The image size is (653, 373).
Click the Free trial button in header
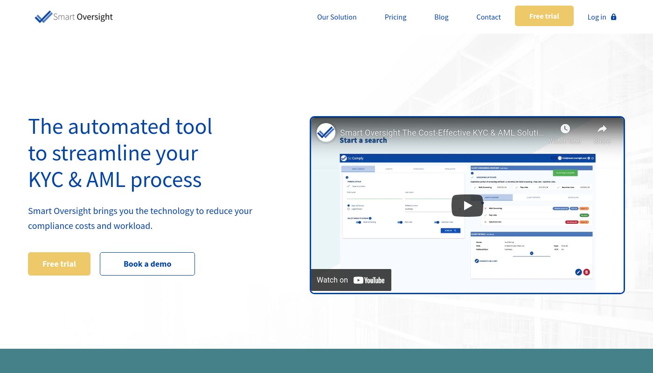click(544, 16)
